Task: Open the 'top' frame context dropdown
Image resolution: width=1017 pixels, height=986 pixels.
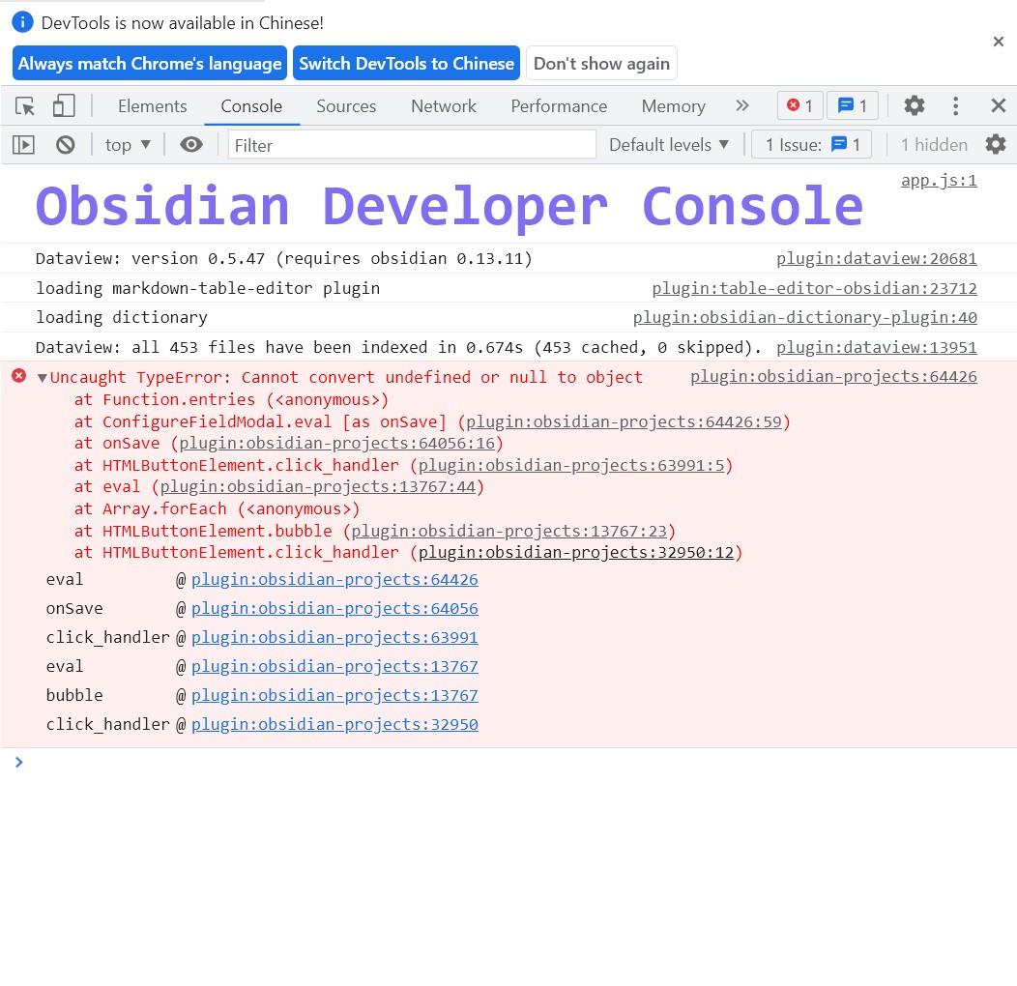Action: pos(126,143)
